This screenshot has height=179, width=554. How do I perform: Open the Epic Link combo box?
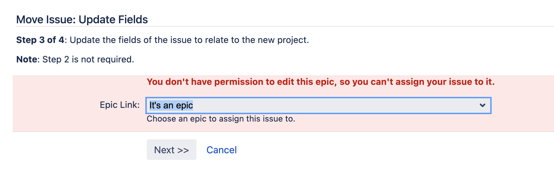tap(318, 105)
